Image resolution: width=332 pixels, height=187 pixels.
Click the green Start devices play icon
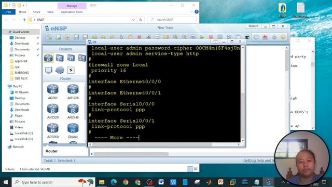tap(202, 37)
